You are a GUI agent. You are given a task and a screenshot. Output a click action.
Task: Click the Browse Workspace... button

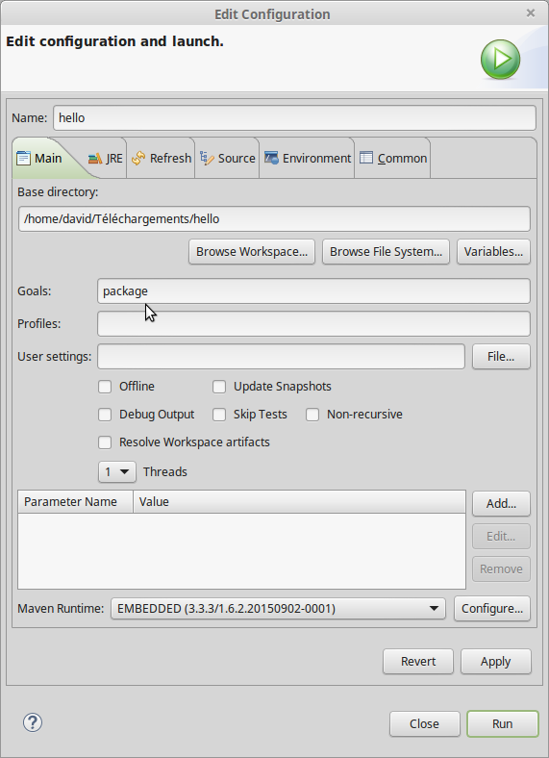click(x=252, y=252)
